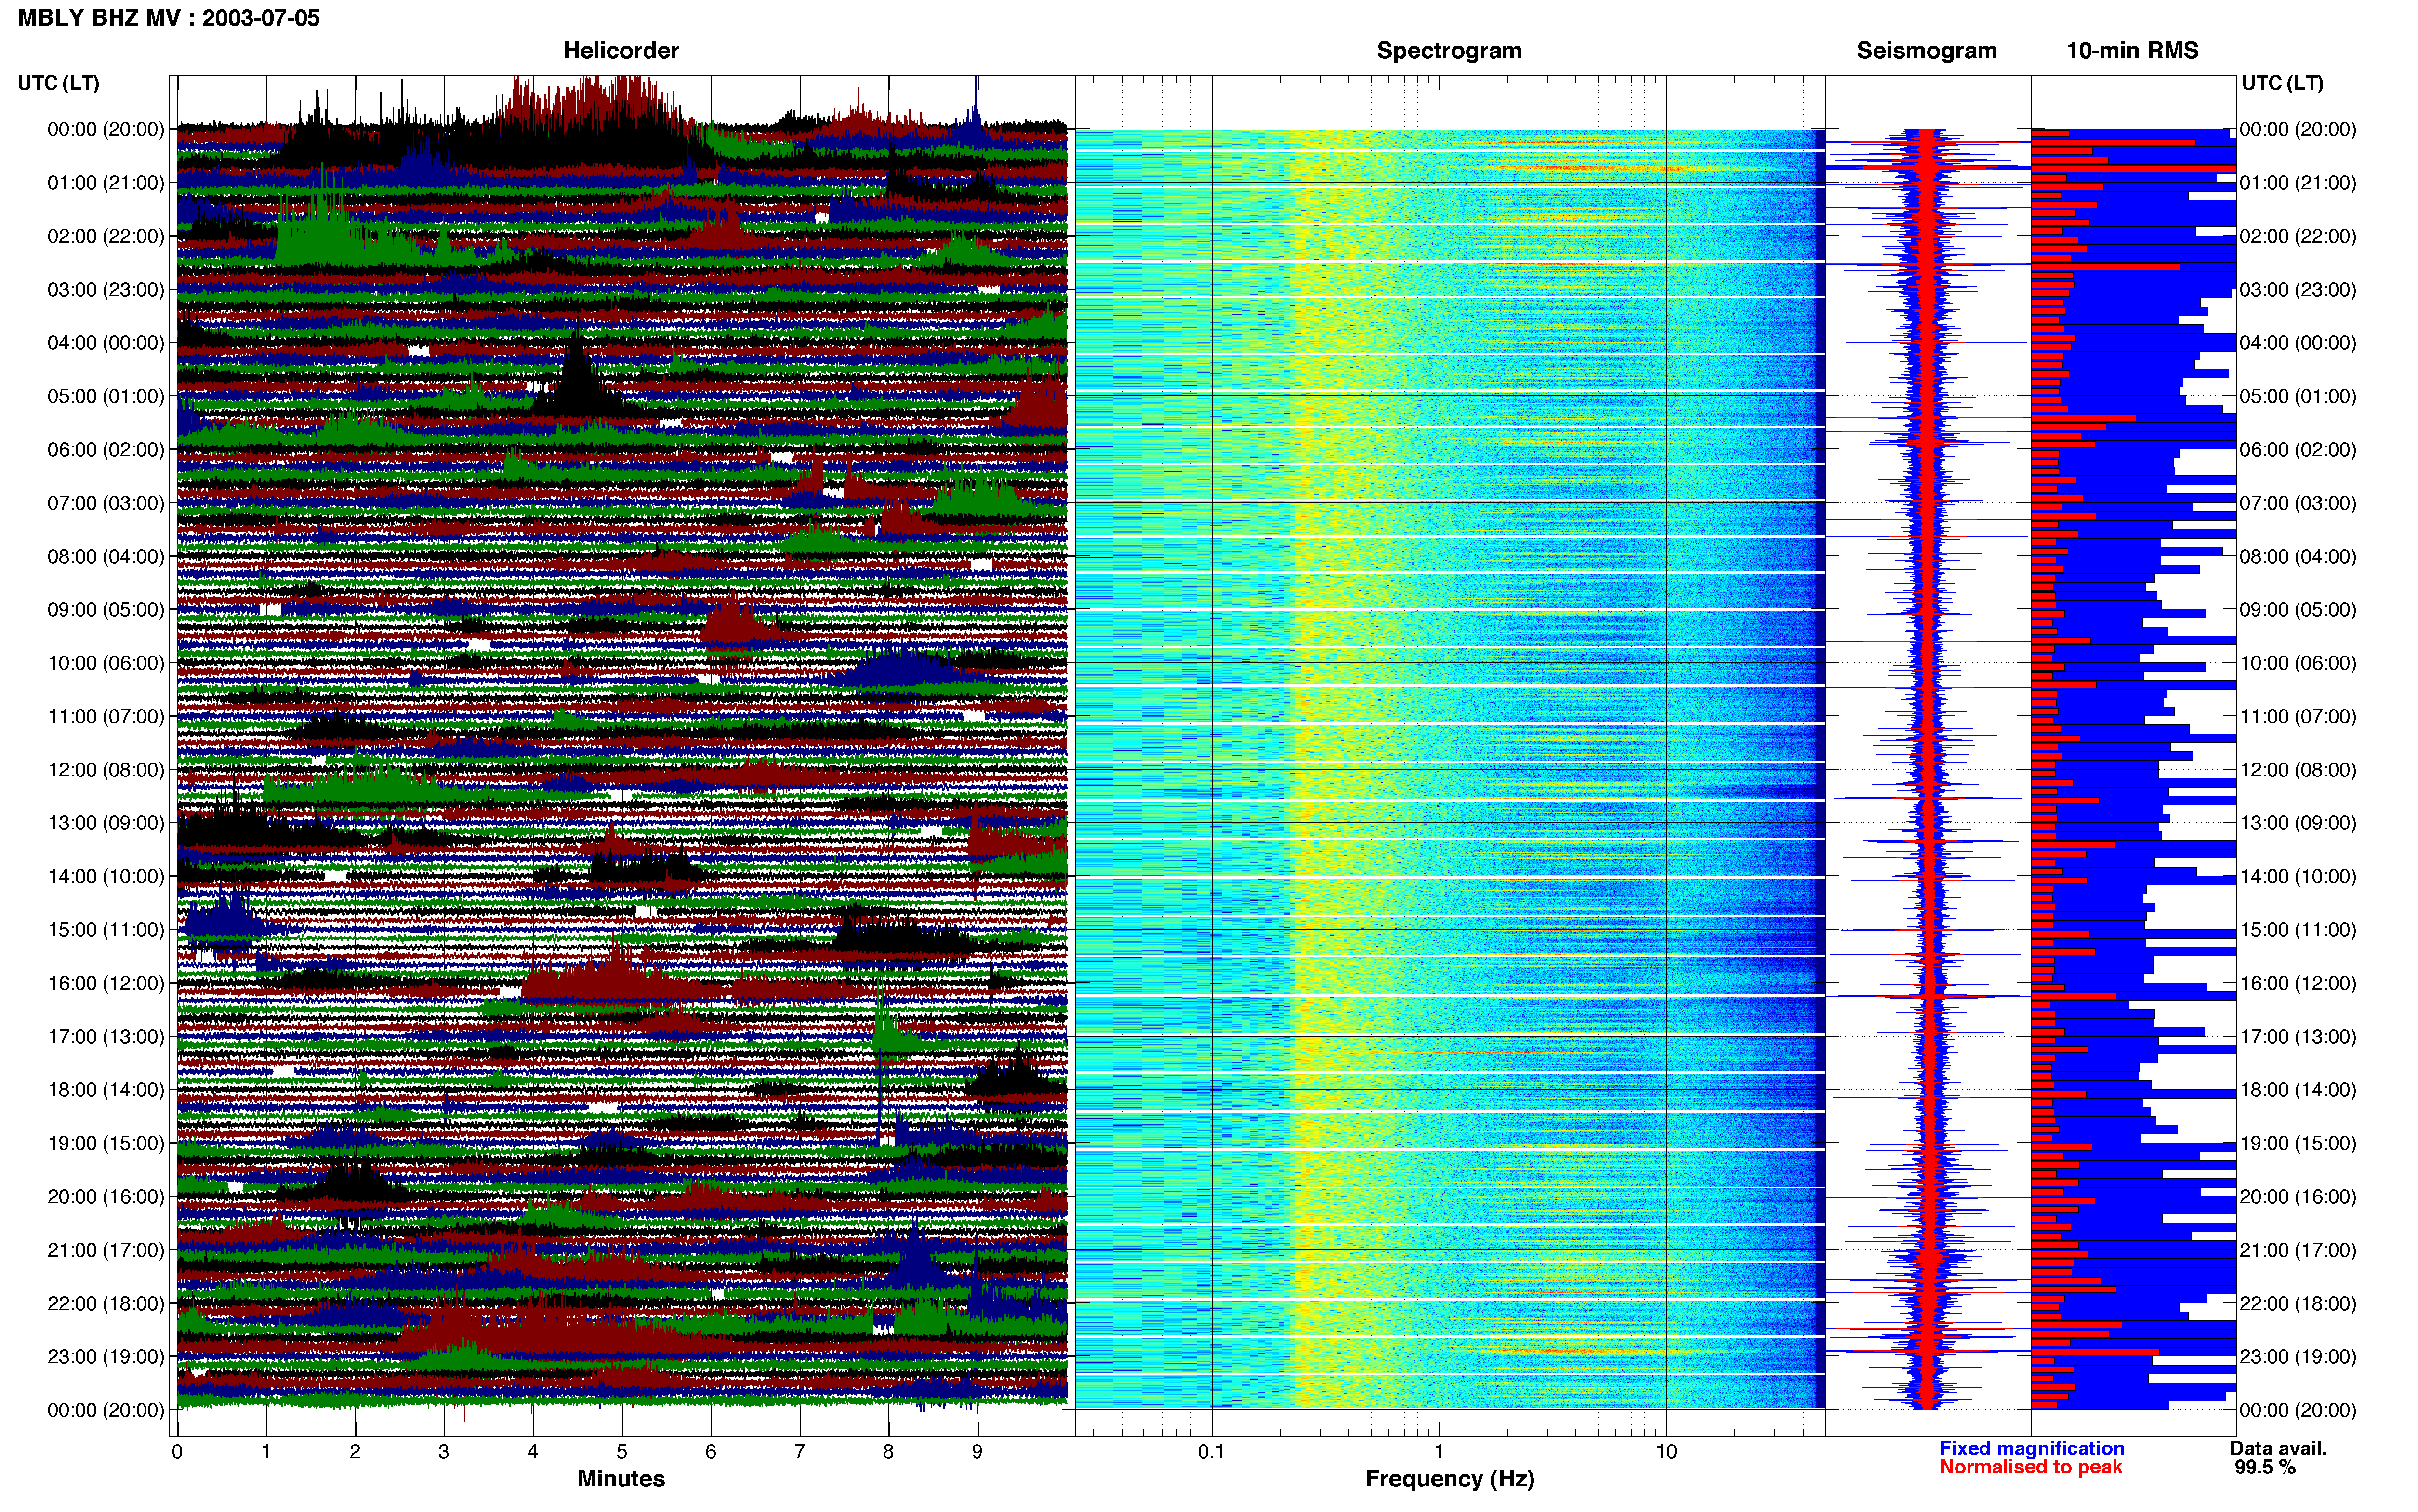Click the right 'UTC (LT)' axis label
This screenshot has width=2418, height=1512.
[2282, 83]
